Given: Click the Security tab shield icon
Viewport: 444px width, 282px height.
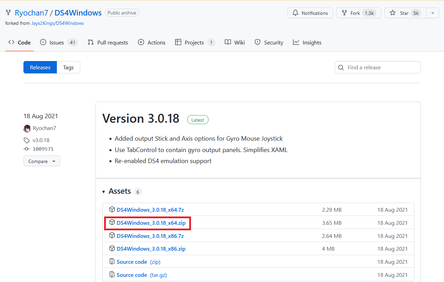Looking at the screenshot, I should [x=258, y=42].
